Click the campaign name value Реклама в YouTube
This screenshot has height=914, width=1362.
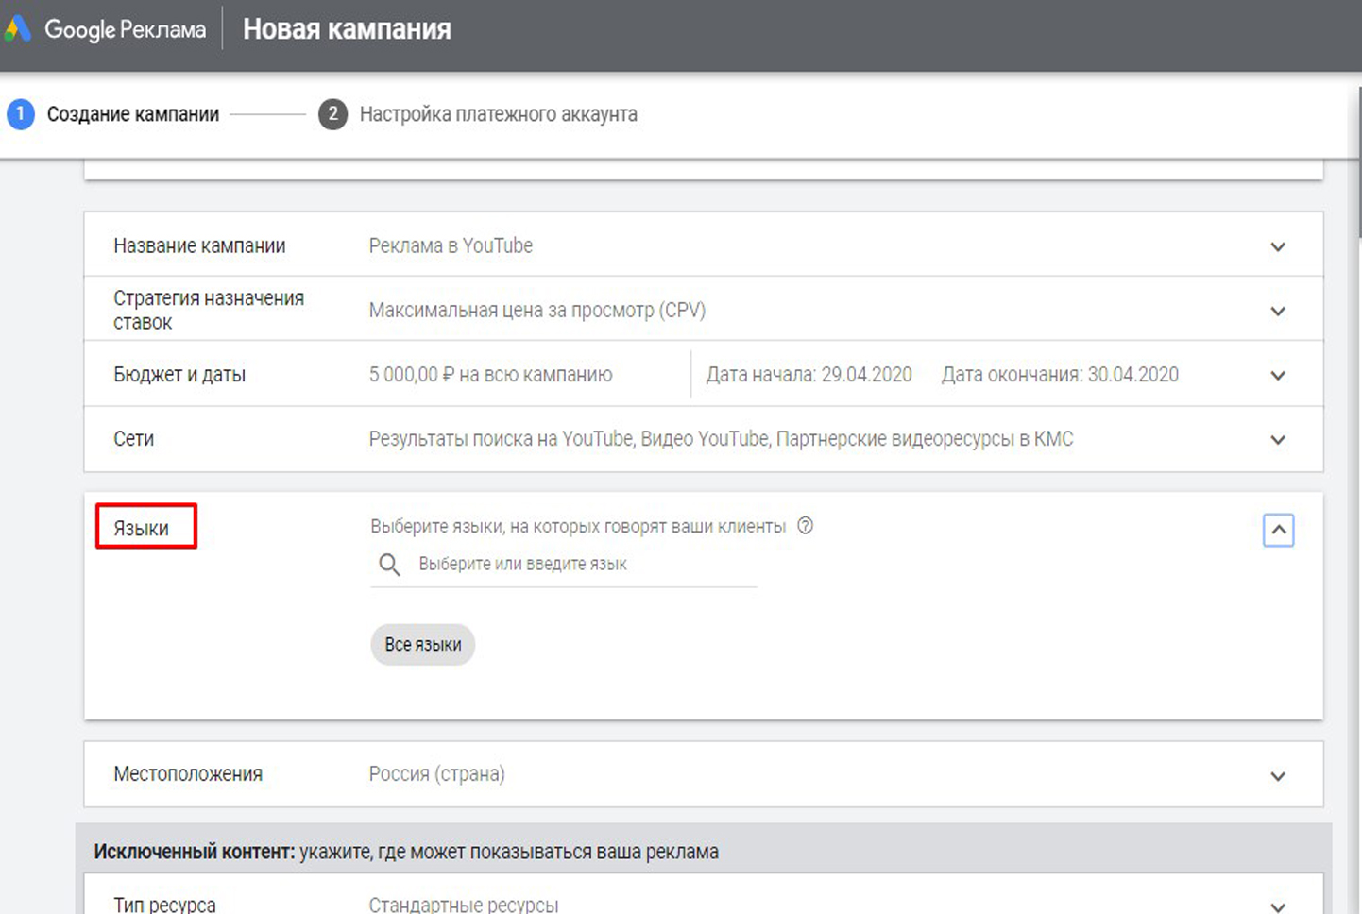[x=451, y=245]
